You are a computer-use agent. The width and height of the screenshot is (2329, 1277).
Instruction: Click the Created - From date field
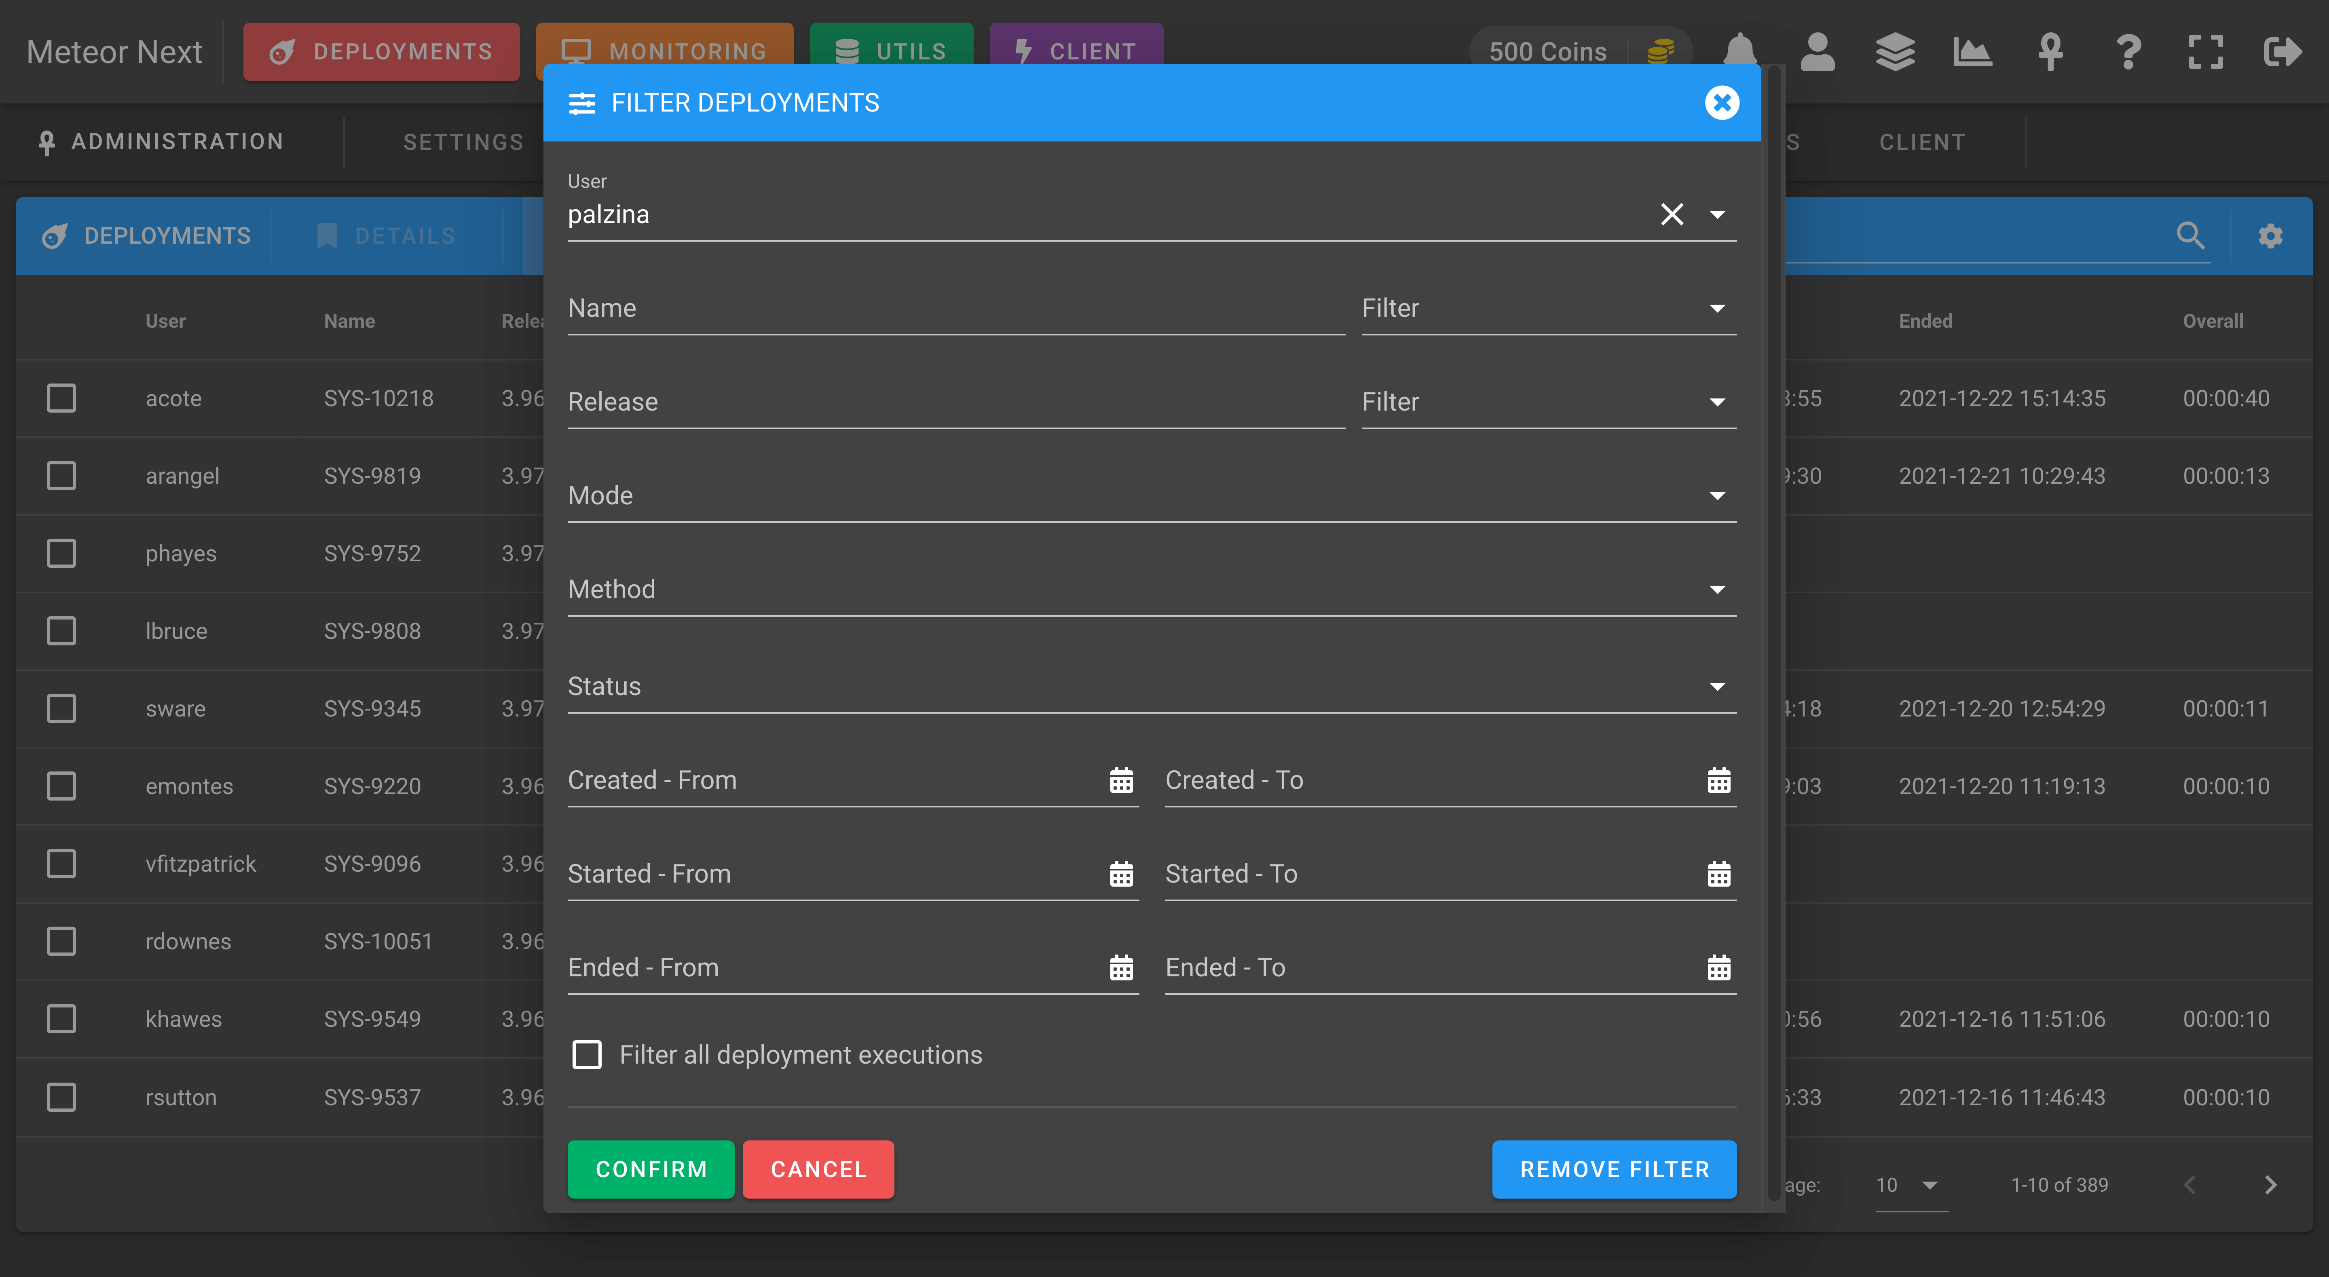click(853, 780)
